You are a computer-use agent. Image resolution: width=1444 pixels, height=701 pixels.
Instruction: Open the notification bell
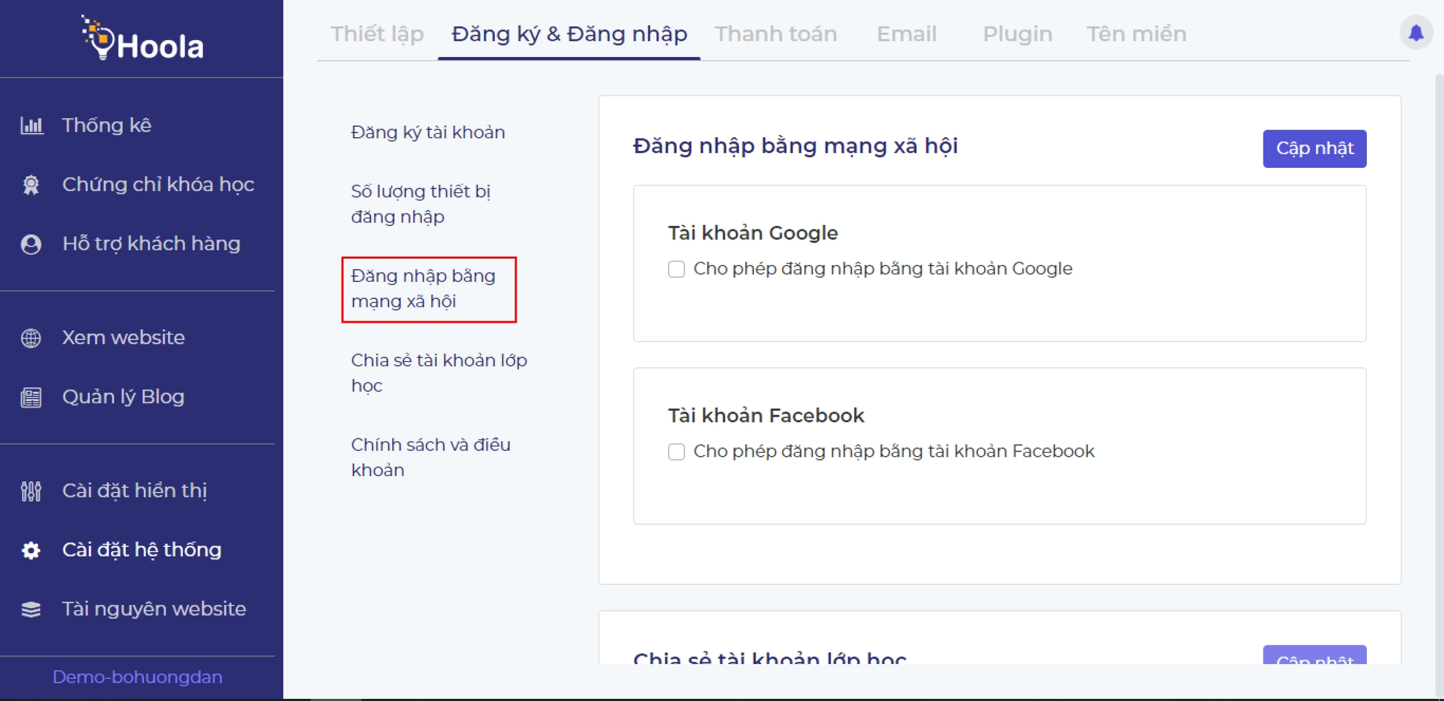(1416, 33)
